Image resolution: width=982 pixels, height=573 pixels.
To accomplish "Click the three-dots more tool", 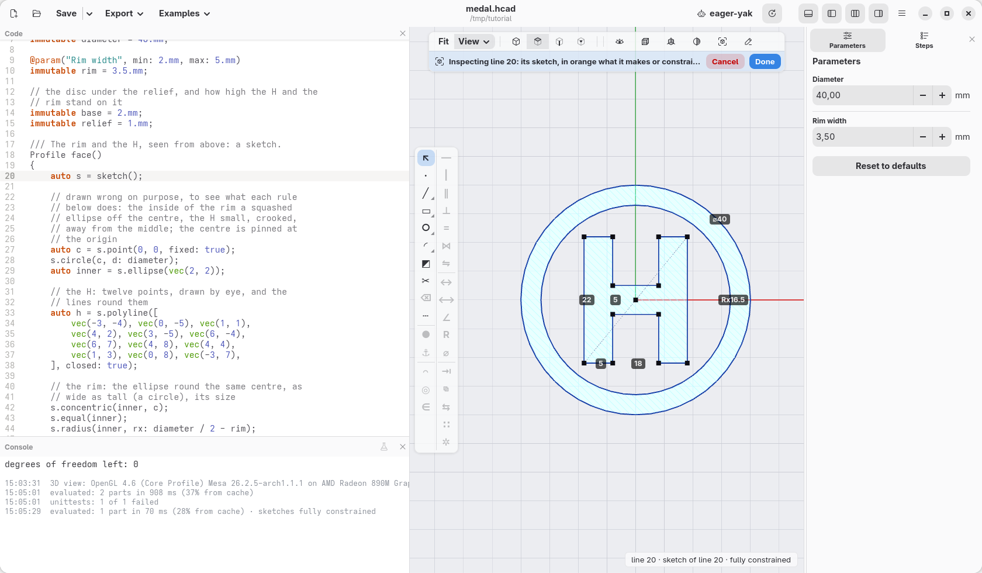I will point(426,316).
